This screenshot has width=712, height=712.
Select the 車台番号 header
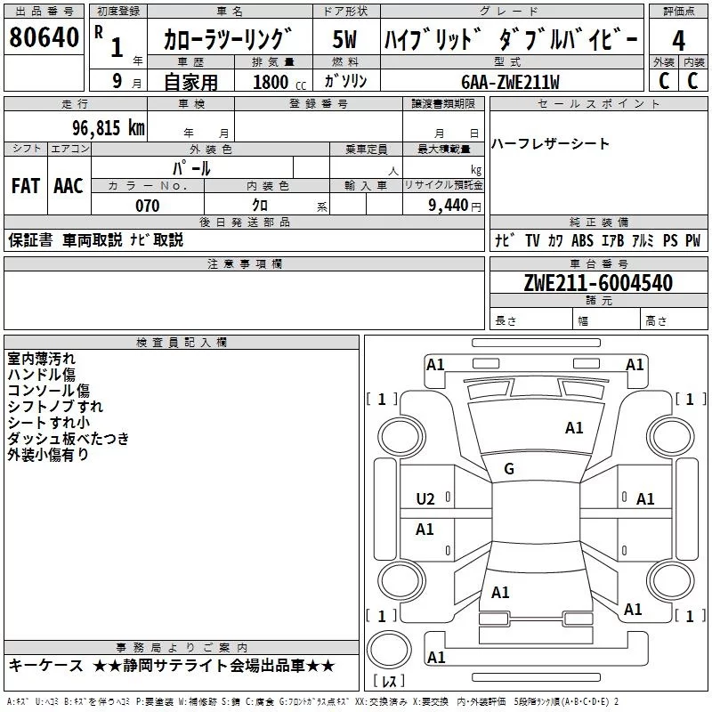(x=598, y=263)
